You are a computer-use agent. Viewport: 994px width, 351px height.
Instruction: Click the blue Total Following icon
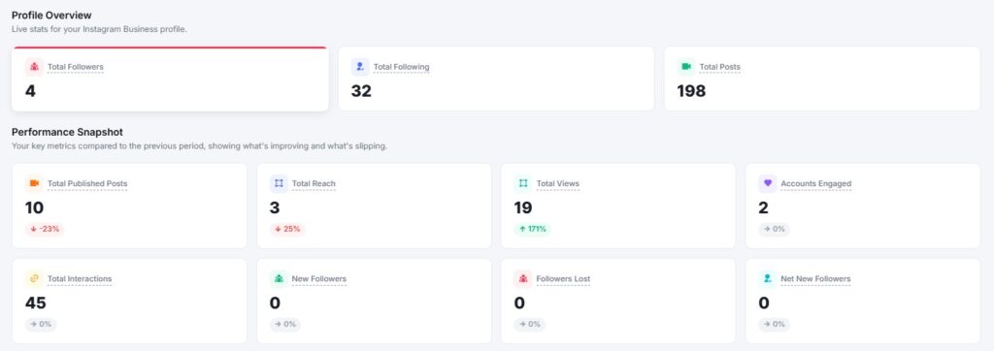pyautogui.click(x=360, y=67)
